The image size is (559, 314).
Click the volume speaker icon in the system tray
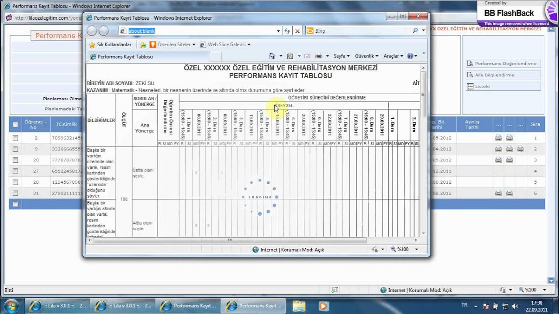click(x=516, y=306)
